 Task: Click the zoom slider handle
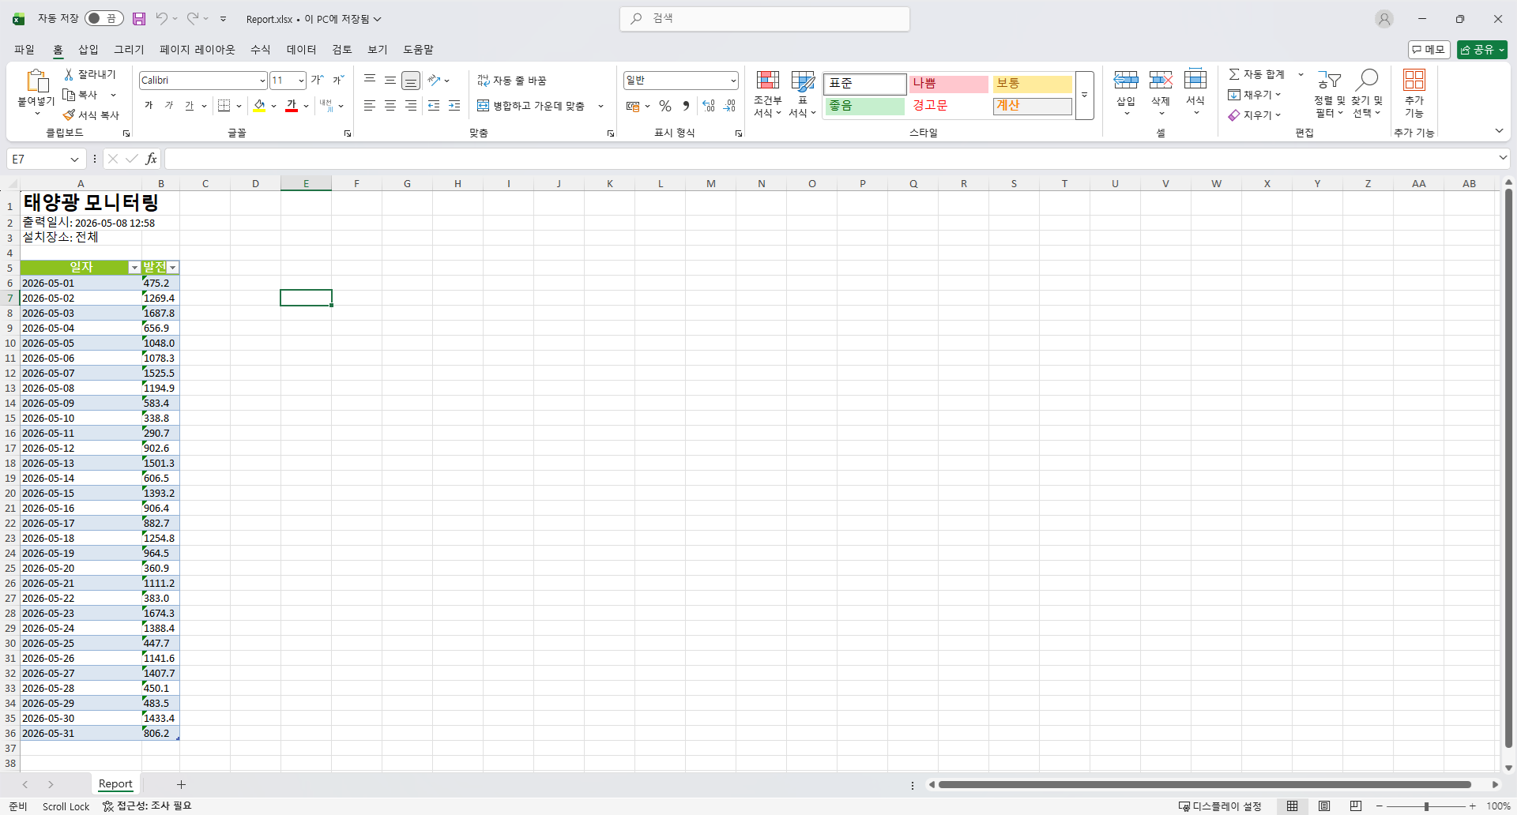click(x=1426, y=806)
